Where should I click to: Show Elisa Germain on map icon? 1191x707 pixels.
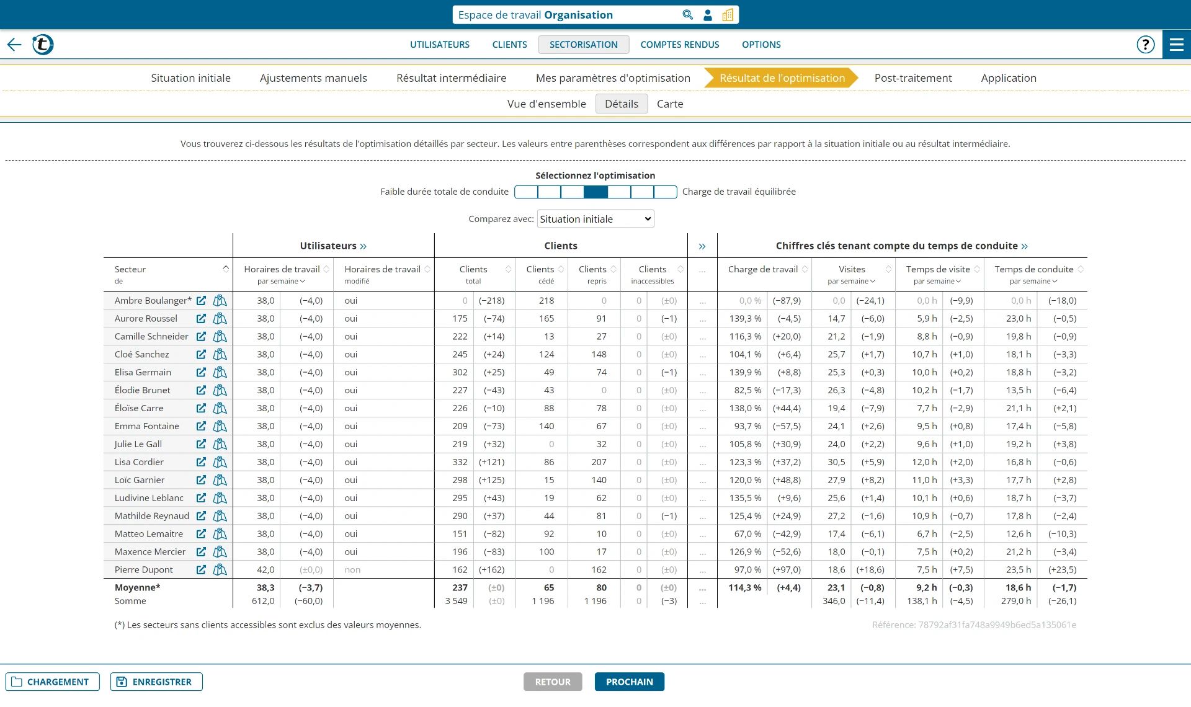(x=220, y=373)
